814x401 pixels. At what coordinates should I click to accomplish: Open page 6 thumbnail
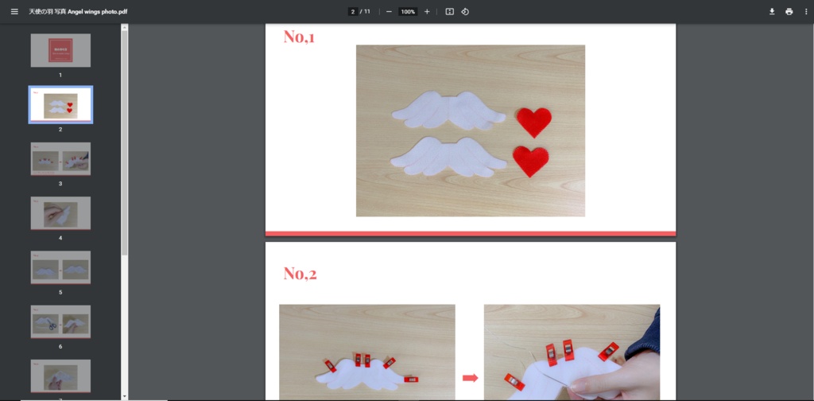(x=60, y=321)
